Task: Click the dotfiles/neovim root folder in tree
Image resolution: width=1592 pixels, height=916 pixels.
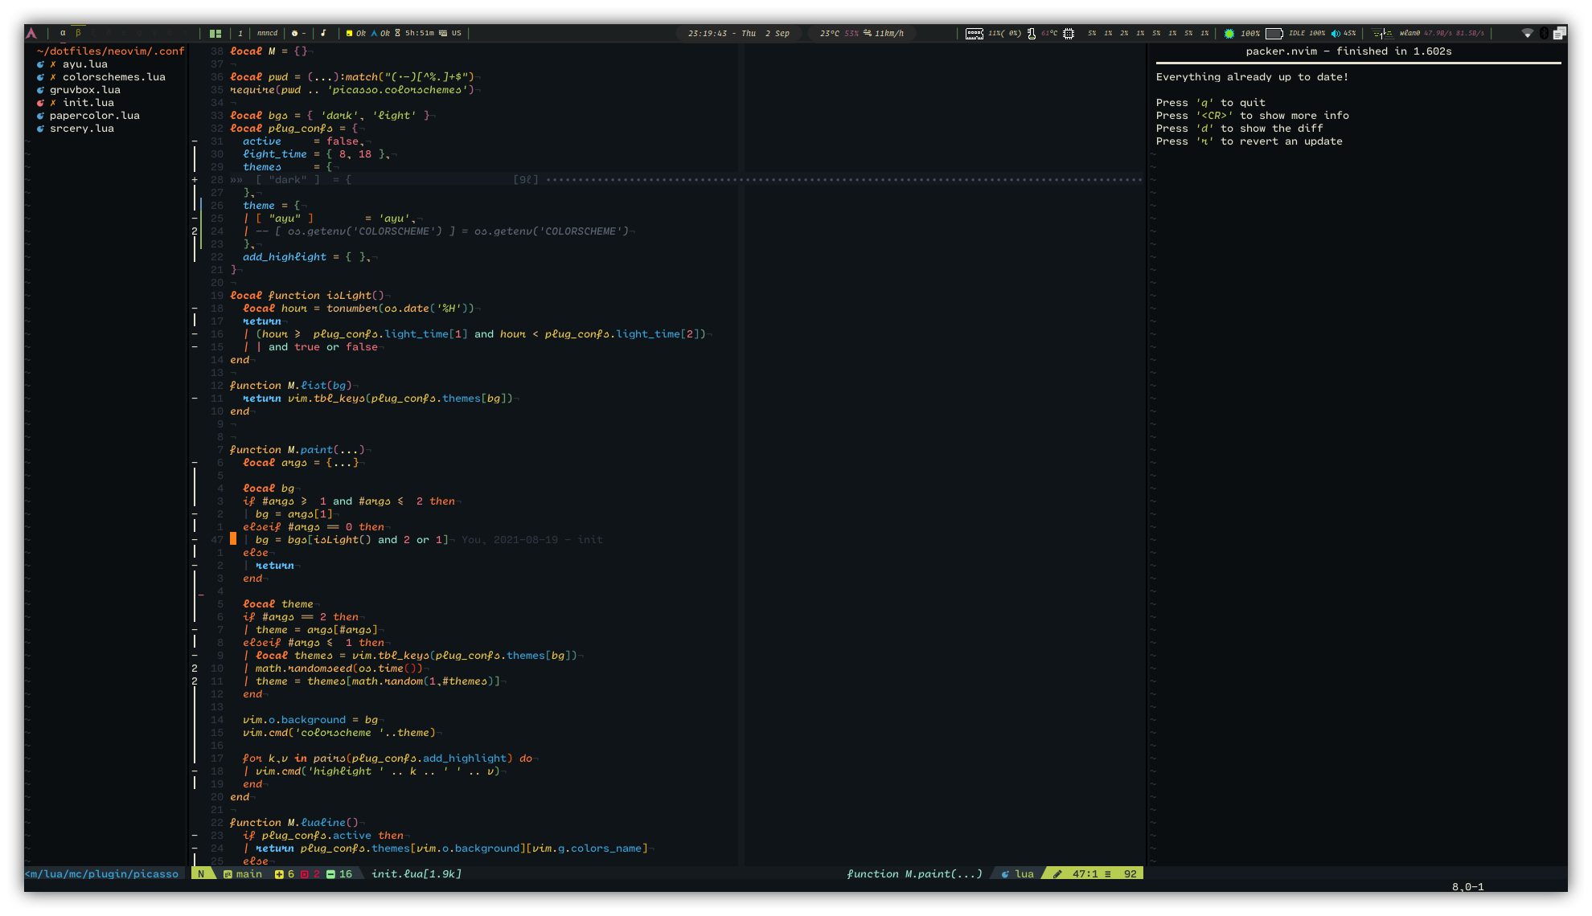Action: point(110,51)
